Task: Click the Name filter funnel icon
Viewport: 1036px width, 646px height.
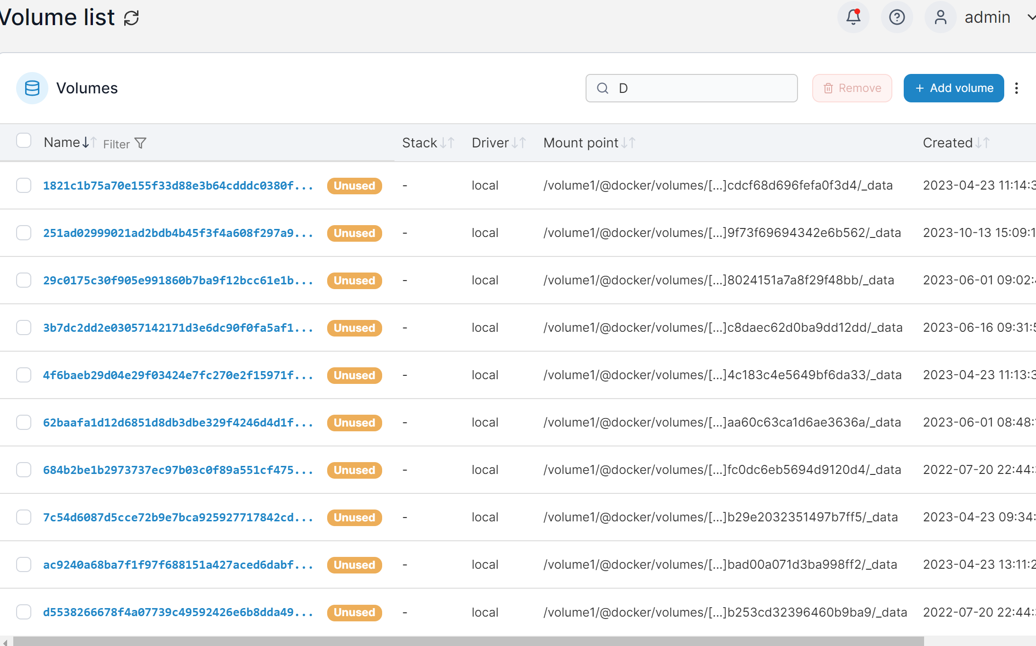Action: point(140,143)
